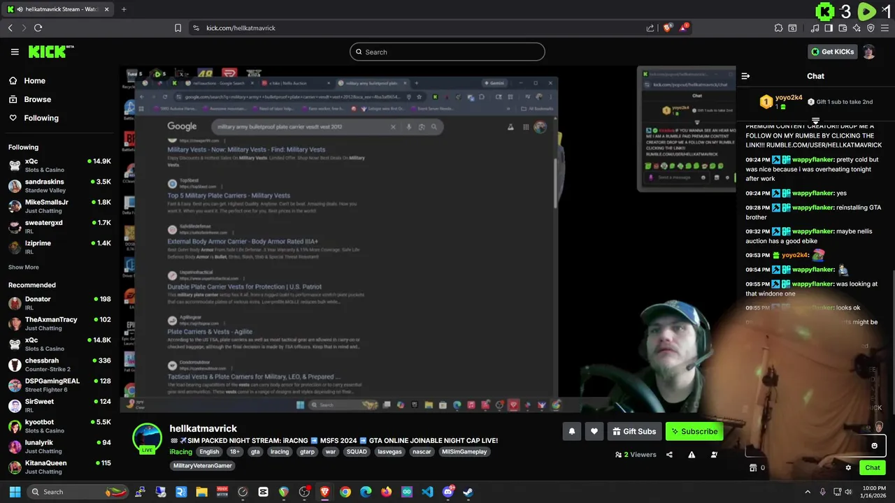The image size is (895, 503).
Task: Open xQc channel in Following list
Action: [59, 165]
